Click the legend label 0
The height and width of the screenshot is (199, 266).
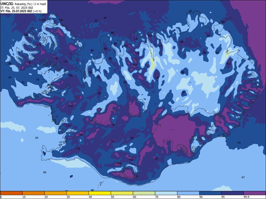coord(1,197)
